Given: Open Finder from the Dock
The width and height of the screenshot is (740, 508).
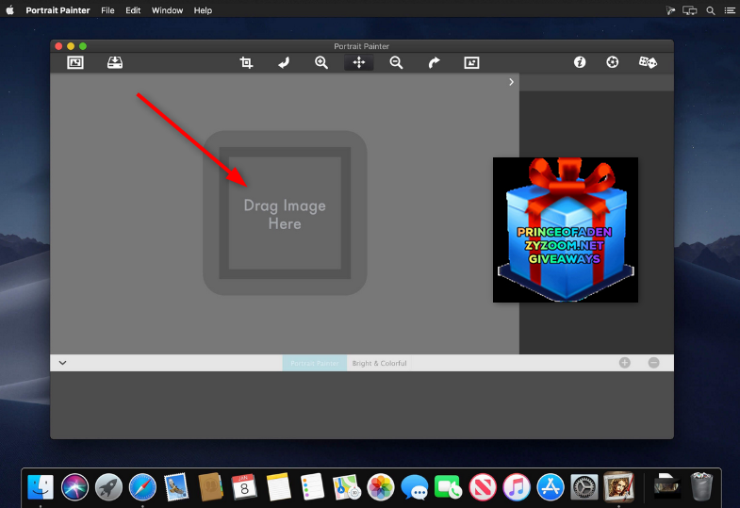Looking at the screenshot, I should (41, 486).
